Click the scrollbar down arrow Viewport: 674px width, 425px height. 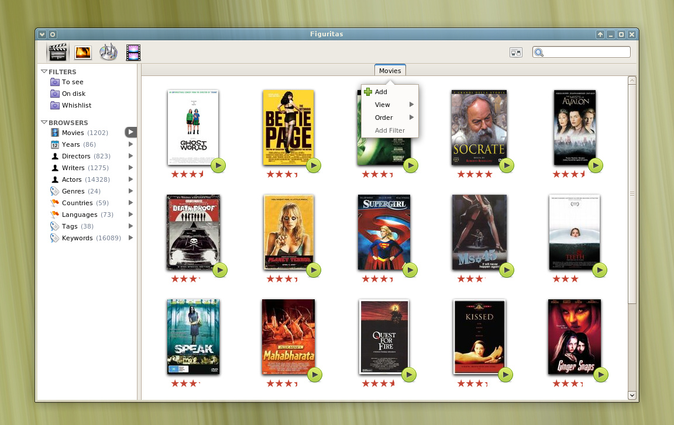632,395
